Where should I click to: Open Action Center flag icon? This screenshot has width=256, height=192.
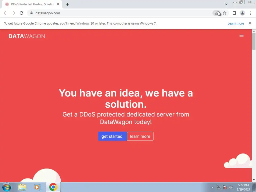click(225, 187)
